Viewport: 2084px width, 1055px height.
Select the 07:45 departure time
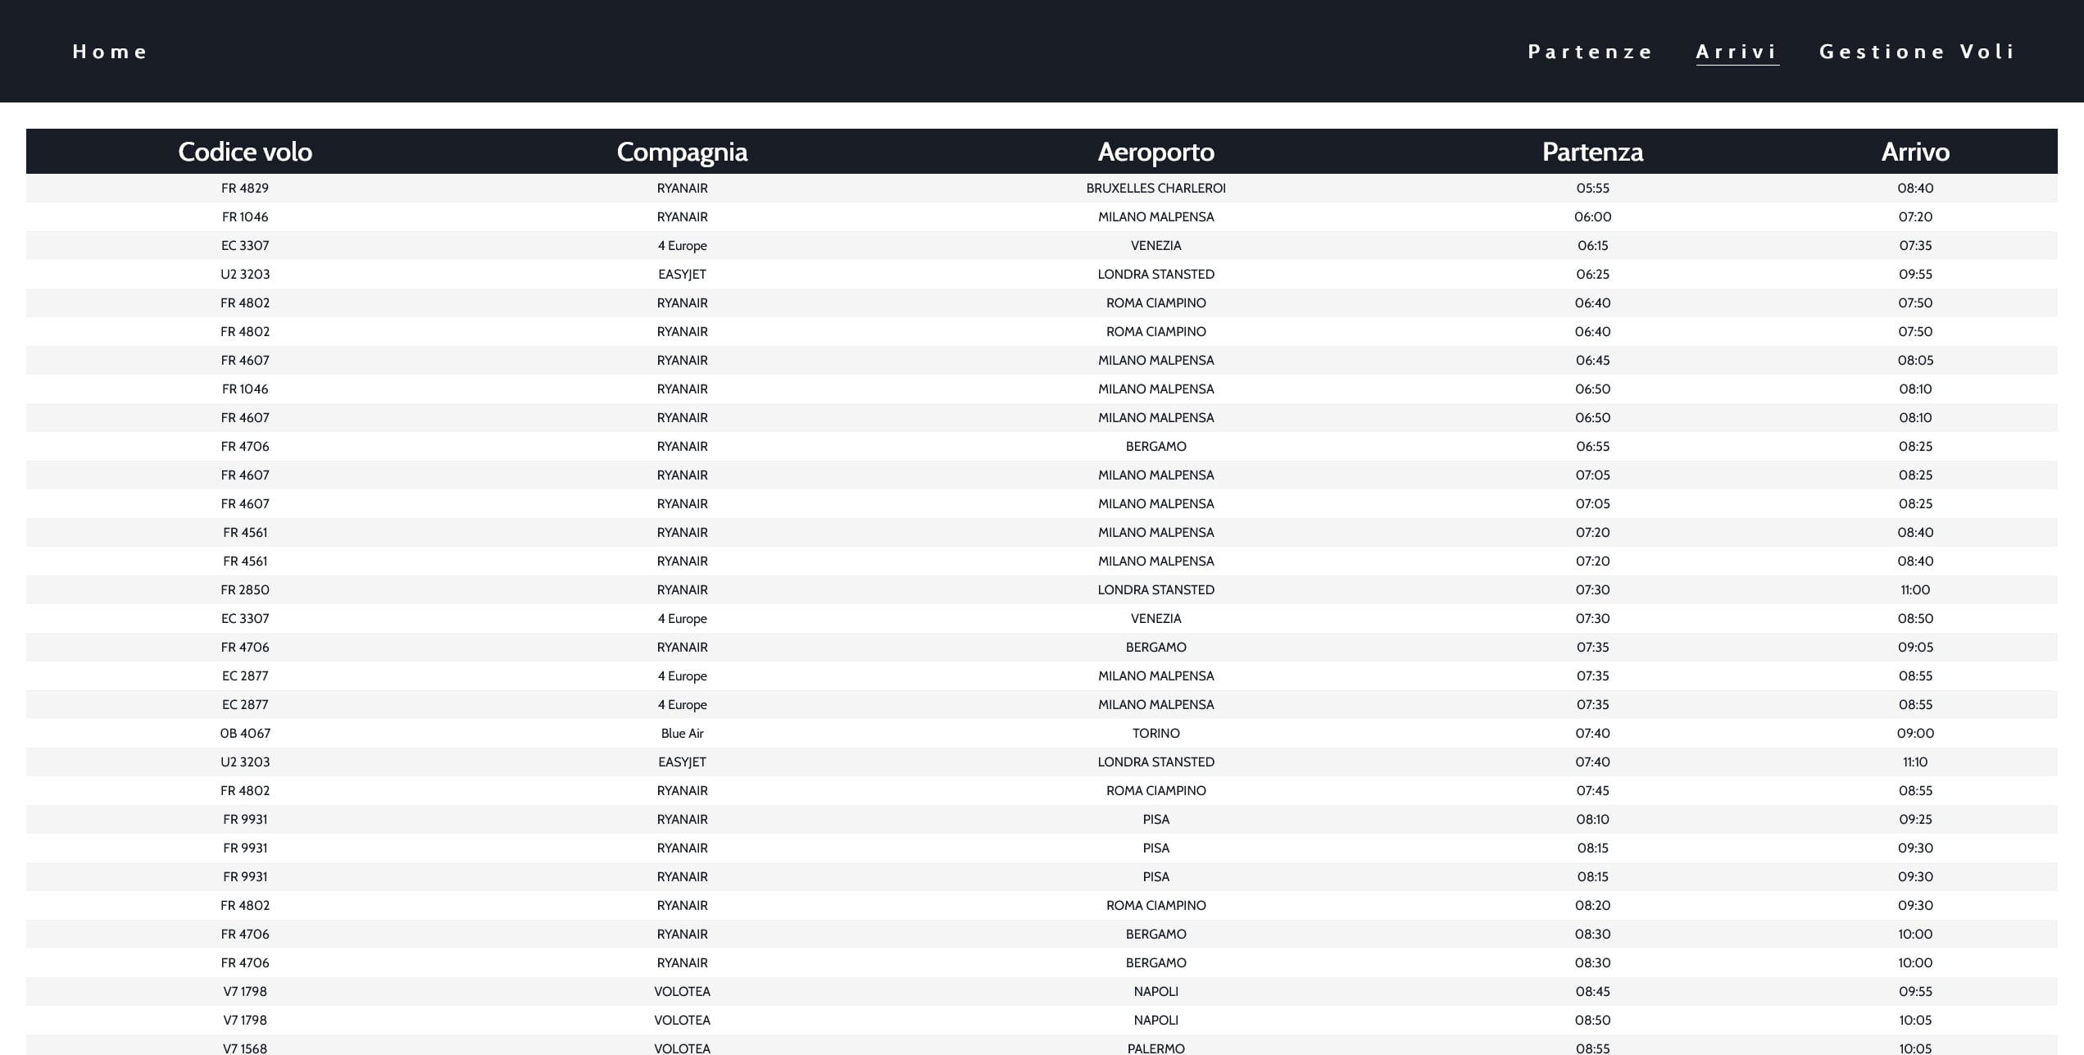pyautogui.click(x=1592, y=790)
